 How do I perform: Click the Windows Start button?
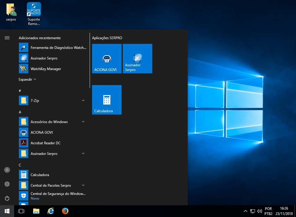tap(7, 211)
